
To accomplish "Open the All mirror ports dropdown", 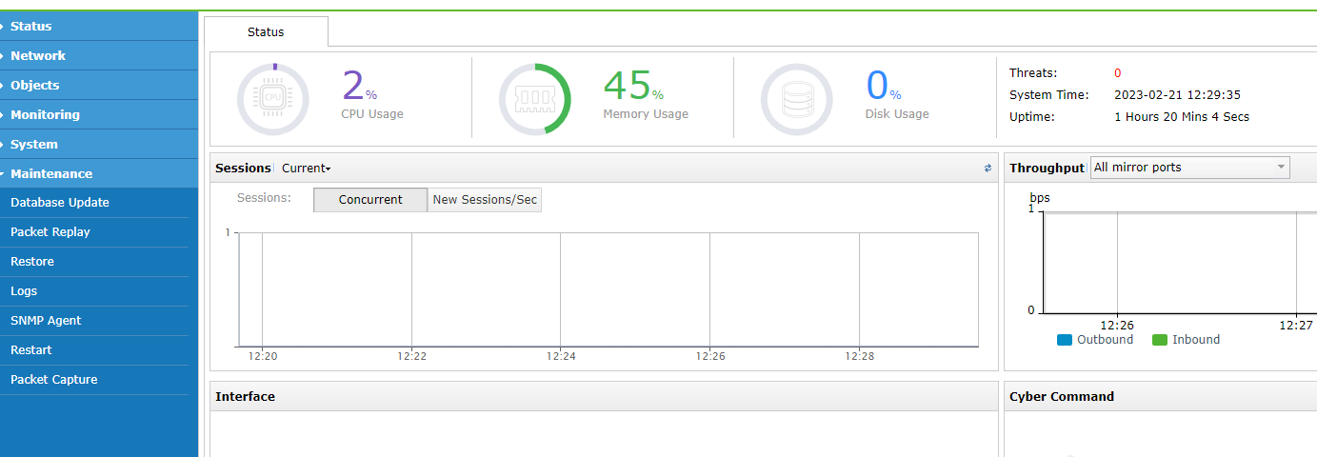I will pos(1190,168).
